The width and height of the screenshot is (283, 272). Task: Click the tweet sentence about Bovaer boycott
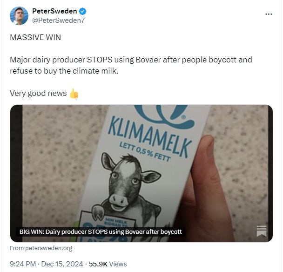click(131, 65)
